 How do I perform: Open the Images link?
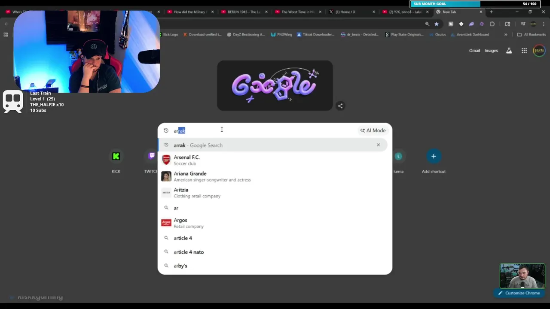click(491, 51)
